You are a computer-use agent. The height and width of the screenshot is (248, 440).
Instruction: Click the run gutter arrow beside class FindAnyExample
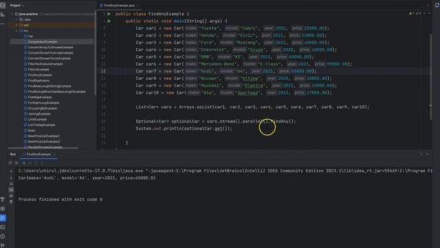point(109,14)
